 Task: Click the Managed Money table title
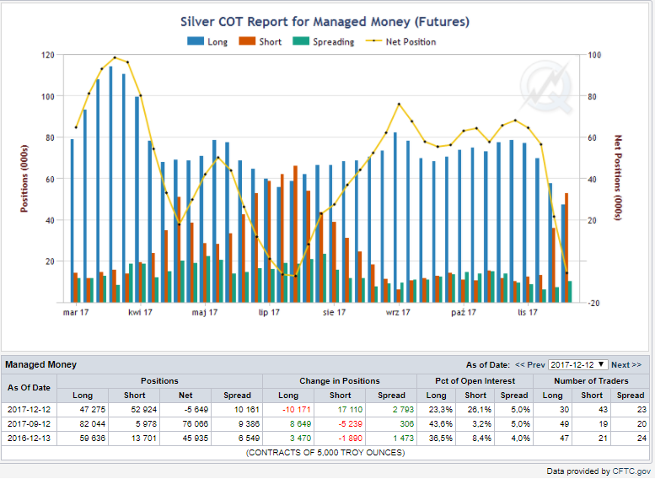click(41, 364)
